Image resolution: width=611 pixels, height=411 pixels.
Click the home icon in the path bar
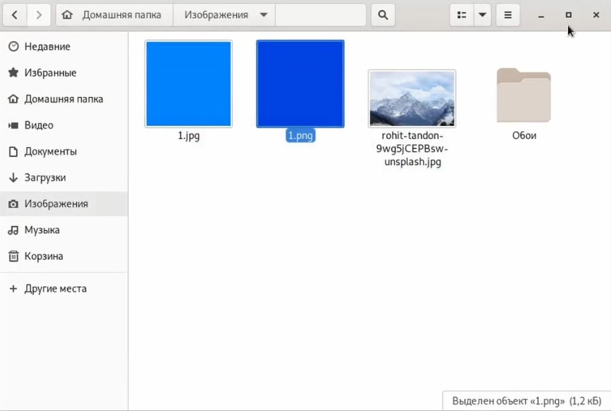67,15
